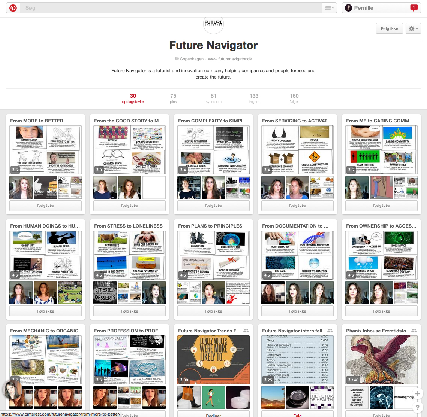
Task: Switch to the 75 pins tab
Action: point(173,98)
